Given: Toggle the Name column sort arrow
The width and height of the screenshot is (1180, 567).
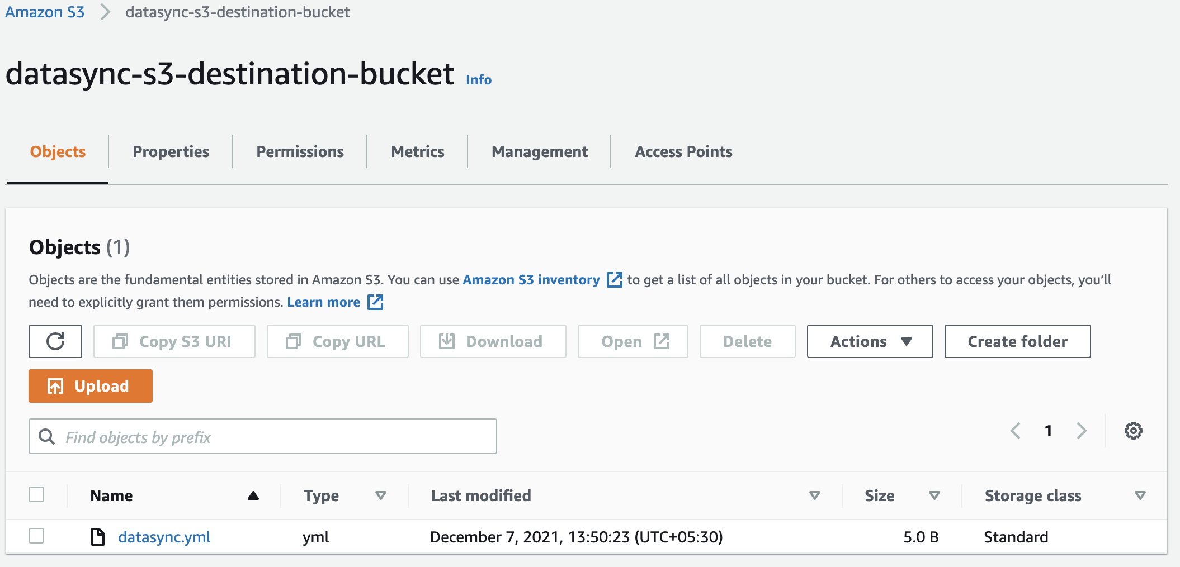Looking at the screenshot, I should pyautogui.click(x=254, y=495).
